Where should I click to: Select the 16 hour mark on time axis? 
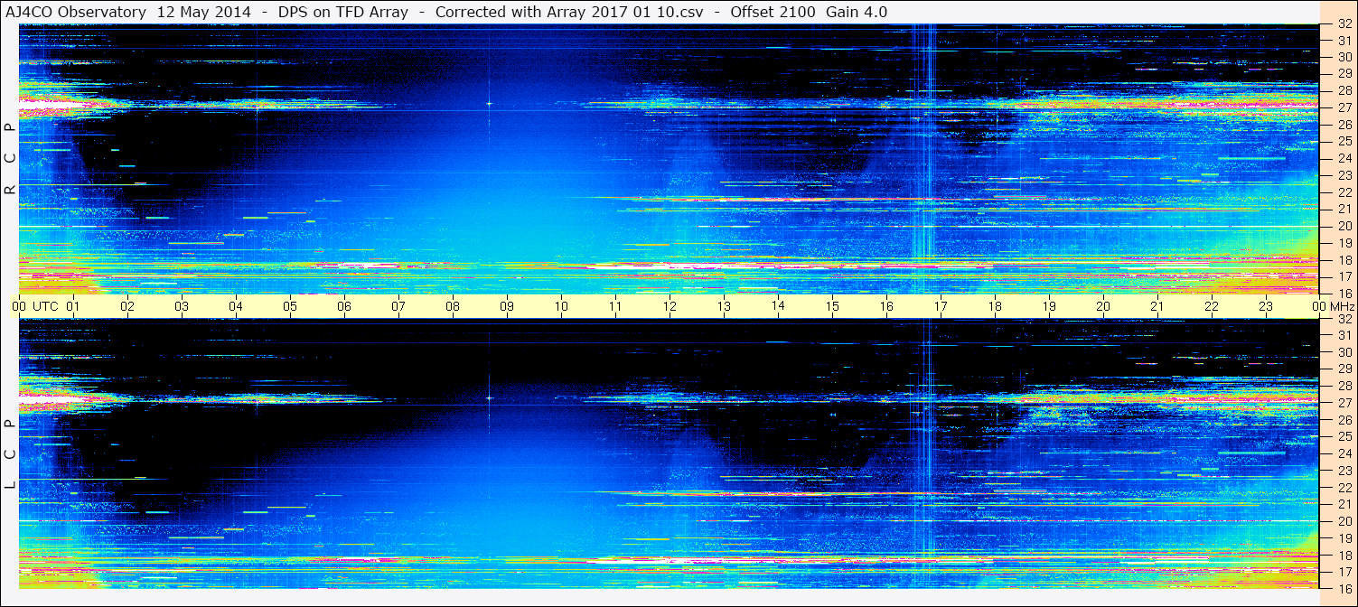point(886,306)
